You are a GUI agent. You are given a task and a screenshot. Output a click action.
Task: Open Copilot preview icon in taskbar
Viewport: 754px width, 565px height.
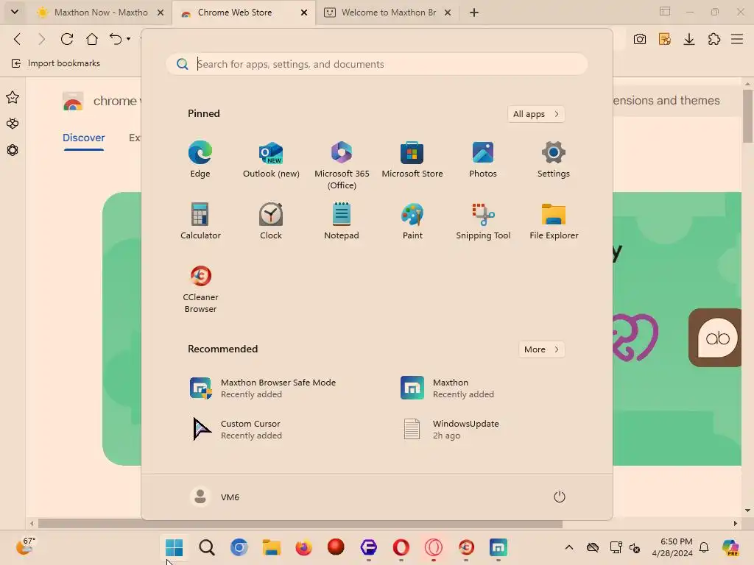coord(730,547)
